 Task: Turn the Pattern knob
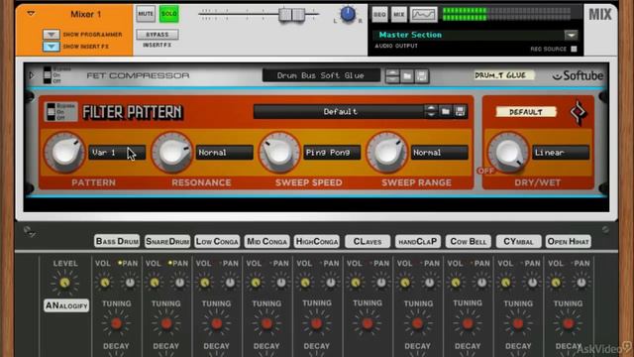click(64, 153)
